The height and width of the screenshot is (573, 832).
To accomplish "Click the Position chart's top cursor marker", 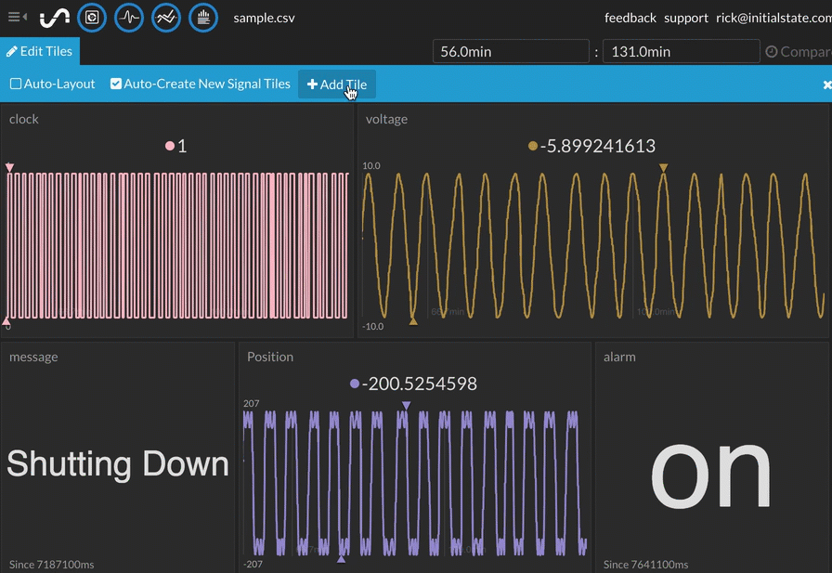I will 406,406.
